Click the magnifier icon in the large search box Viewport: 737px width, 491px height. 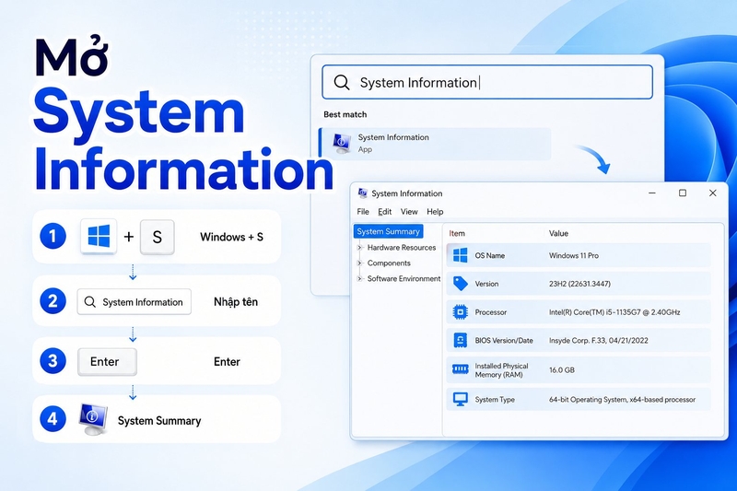(x=341, y=82)
